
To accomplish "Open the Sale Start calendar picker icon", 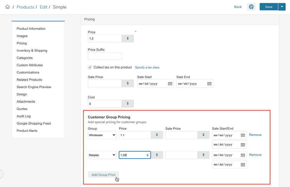I will [x=170, y=84].
